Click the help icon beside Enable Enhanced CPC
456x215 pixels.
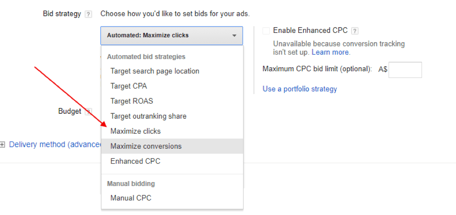coord(355,31)
